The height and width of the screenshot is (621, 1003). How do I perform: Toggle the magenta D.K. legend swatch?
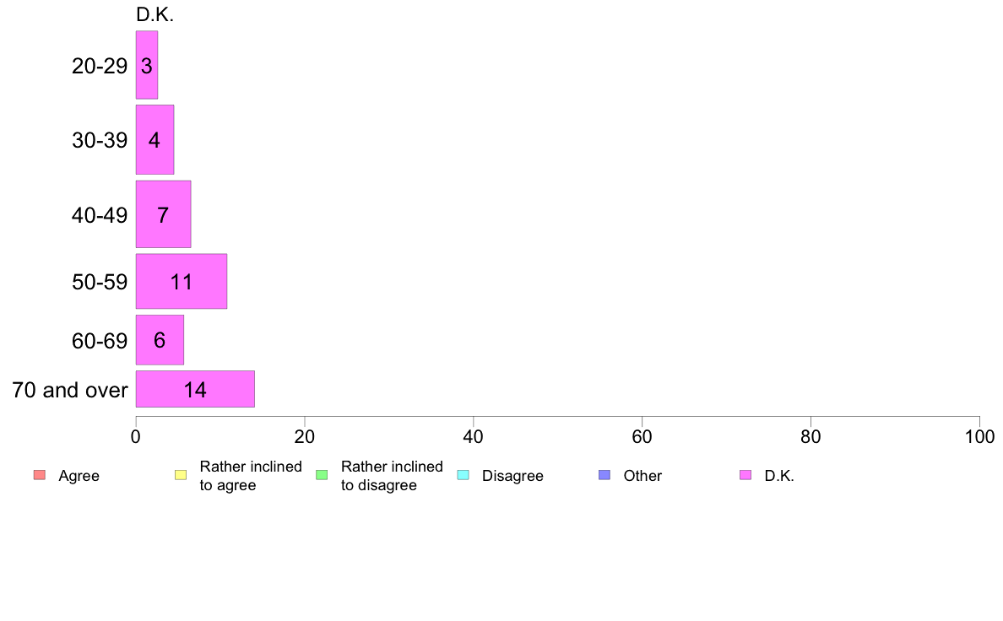click(745, 475)
